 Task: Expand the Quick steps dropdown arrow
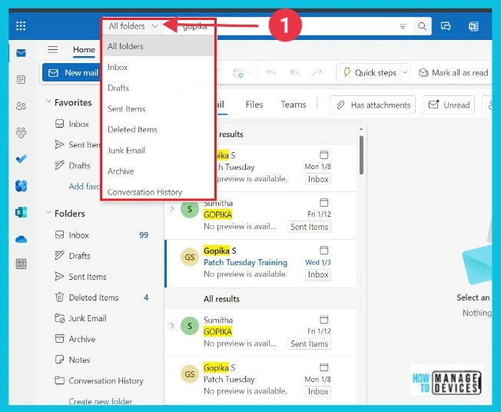pyautogui.click(x=404, y=73)
